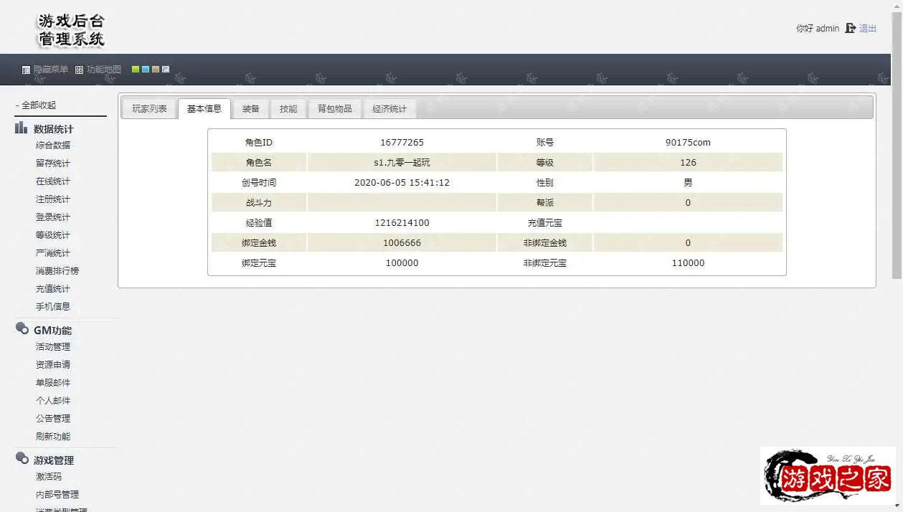903x512 pixels.
Task: Click the 游戏之家 logo image
Action: point(828,476)
